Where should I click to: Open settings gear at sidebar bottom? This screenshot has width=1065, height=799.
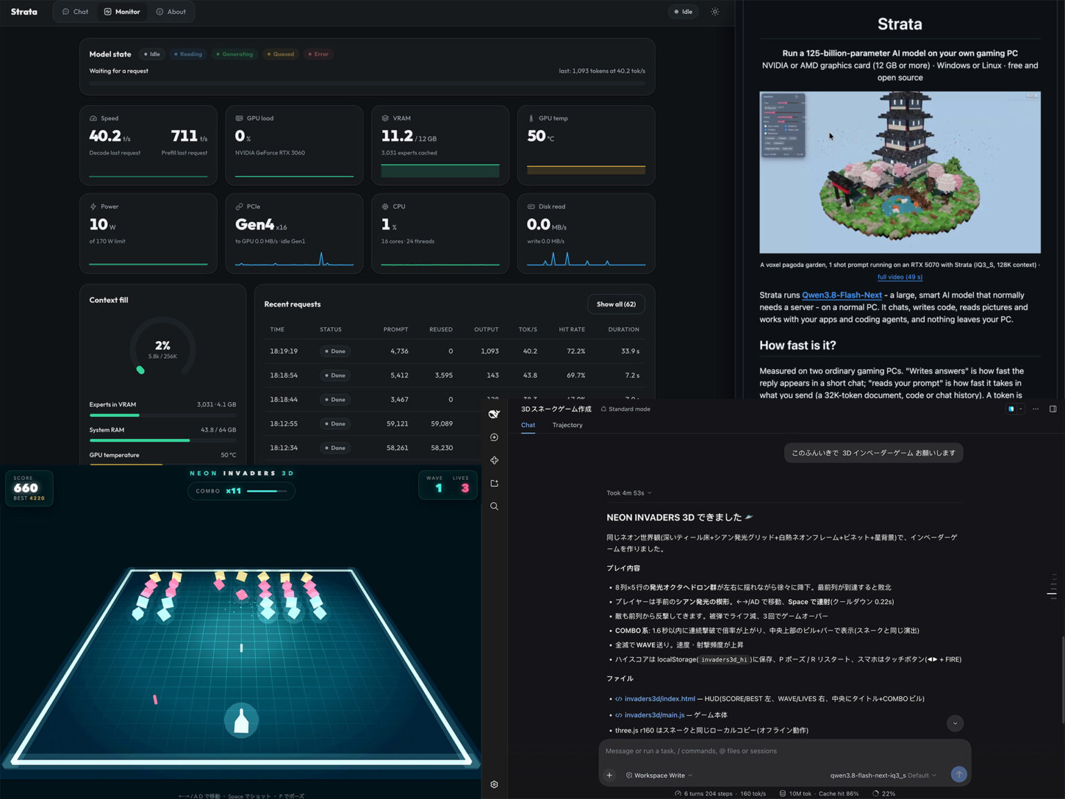point(494,784)
